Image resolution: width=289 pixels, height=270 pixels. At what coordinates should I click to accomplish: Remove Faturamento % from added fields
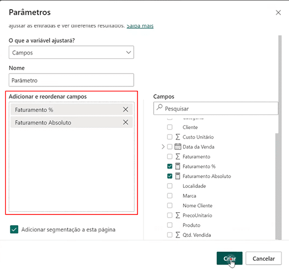[126, 110]
